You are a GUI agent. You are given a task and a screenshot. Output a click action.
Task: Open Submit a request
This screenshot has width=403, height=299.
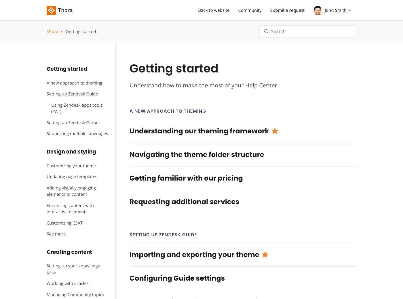tap(287, 10)
